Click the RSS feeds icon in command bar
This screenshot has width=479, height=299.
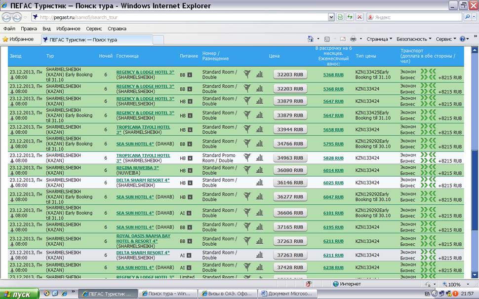327,39
